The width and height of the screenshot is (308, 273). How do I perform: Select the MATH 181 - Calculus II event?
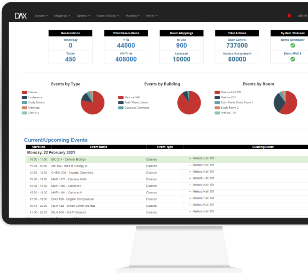tap(67, 193)
